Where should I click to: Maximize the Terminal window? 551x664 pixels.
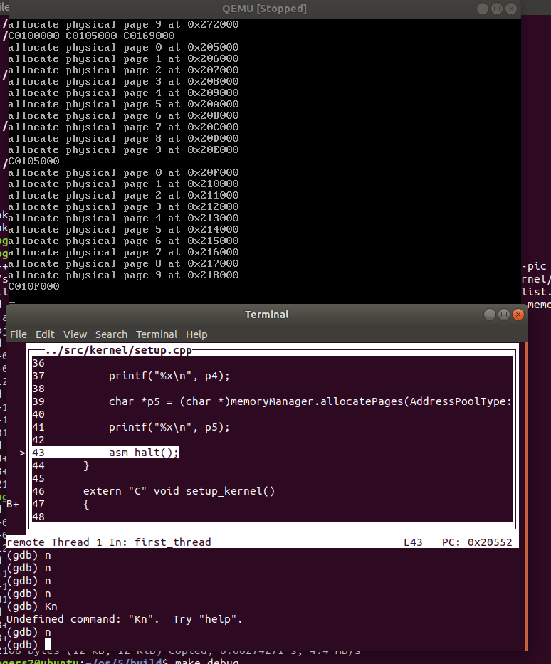(504, 315)
